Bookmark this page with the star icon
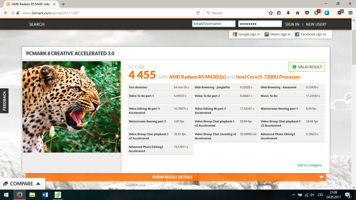 click(x=271, y=13)
